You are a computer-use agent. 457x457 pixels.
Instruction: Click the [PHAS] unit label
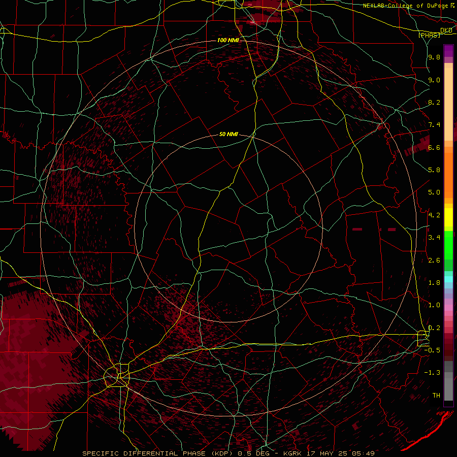429,35
